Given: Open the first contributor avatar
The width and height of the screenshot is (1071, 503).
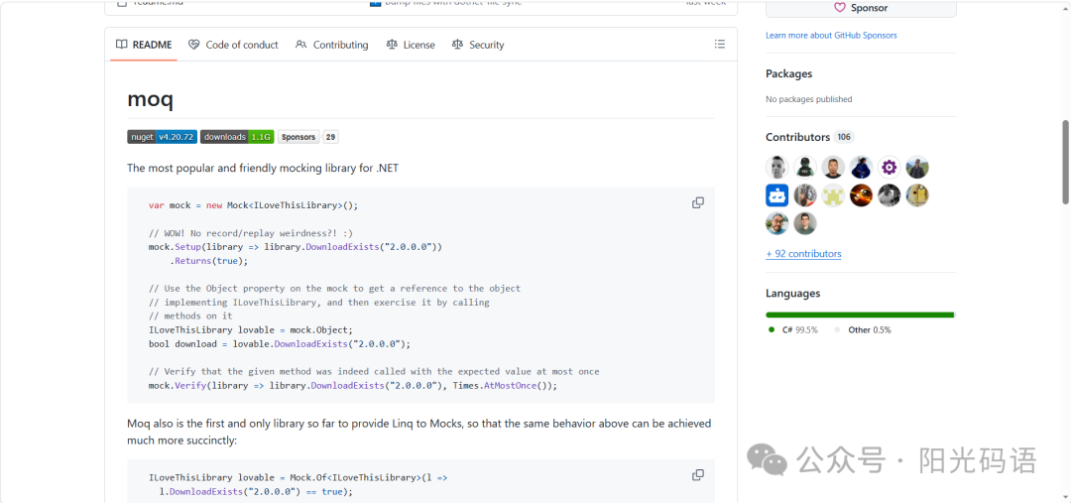Looking at the screenshot, I should [776, 168].
